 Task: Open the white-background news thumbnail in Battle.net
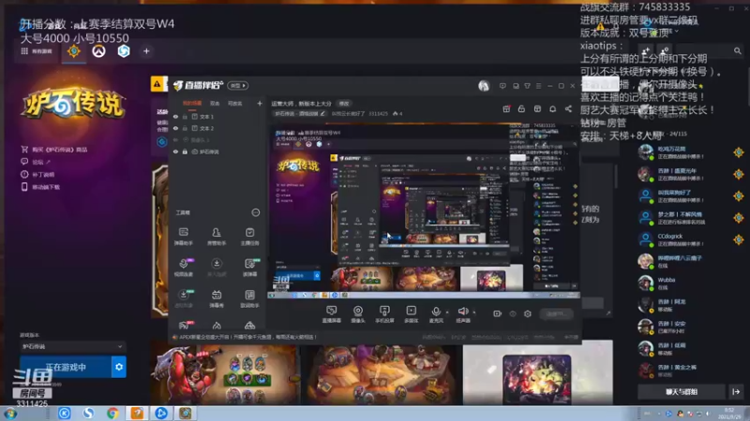(x=537, y=372)
